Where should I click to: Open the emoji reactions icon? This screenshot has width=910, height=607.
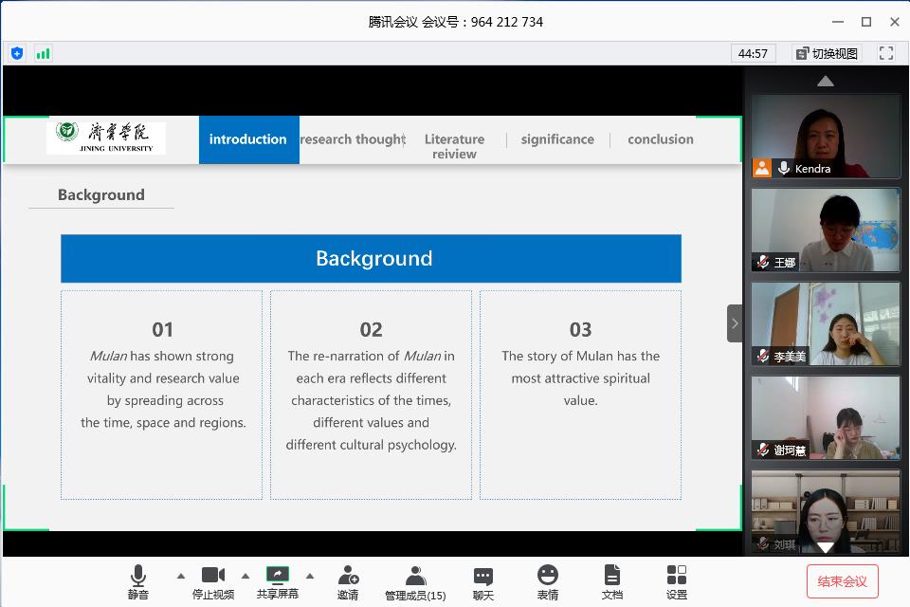(x=548, y=581)
